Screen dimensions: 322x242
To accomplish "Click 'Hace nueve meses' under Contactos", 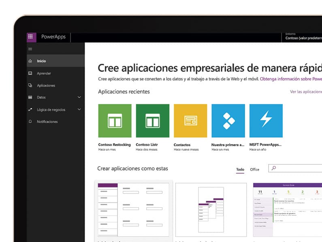I will pos(186,149).
